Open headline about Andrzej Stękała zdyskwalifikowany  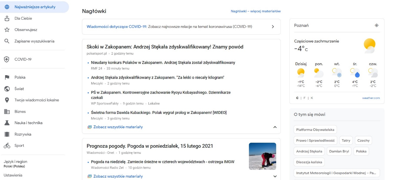[x=165, y=47]
